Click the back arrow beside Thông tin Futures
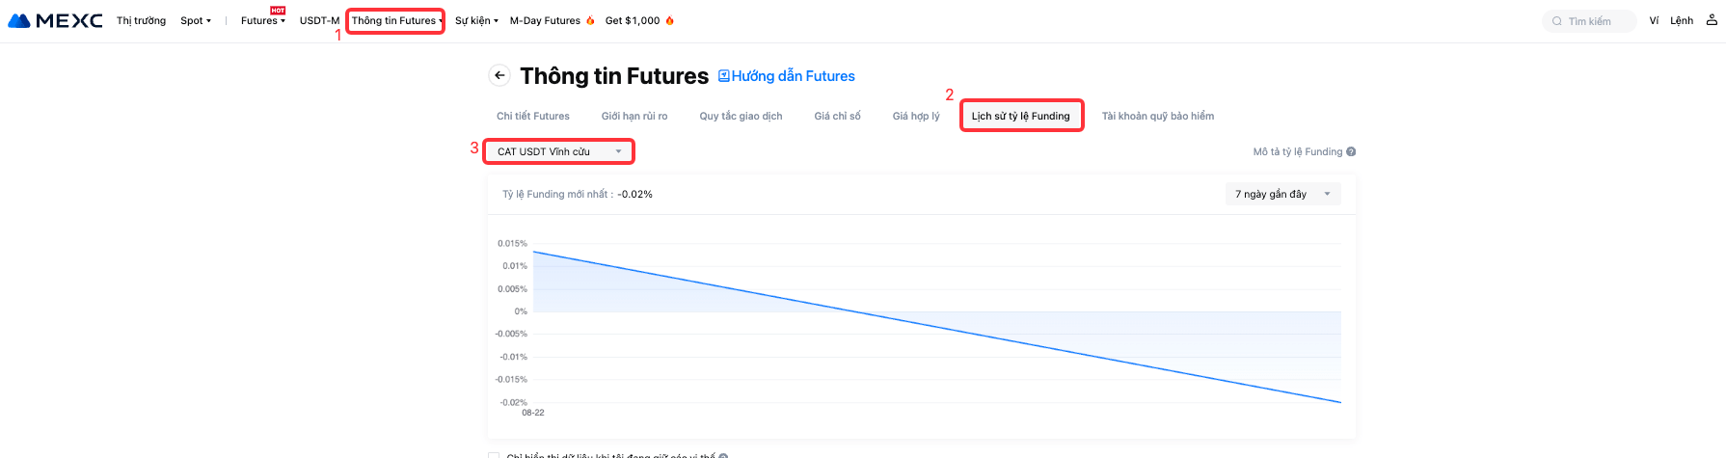 499,75
